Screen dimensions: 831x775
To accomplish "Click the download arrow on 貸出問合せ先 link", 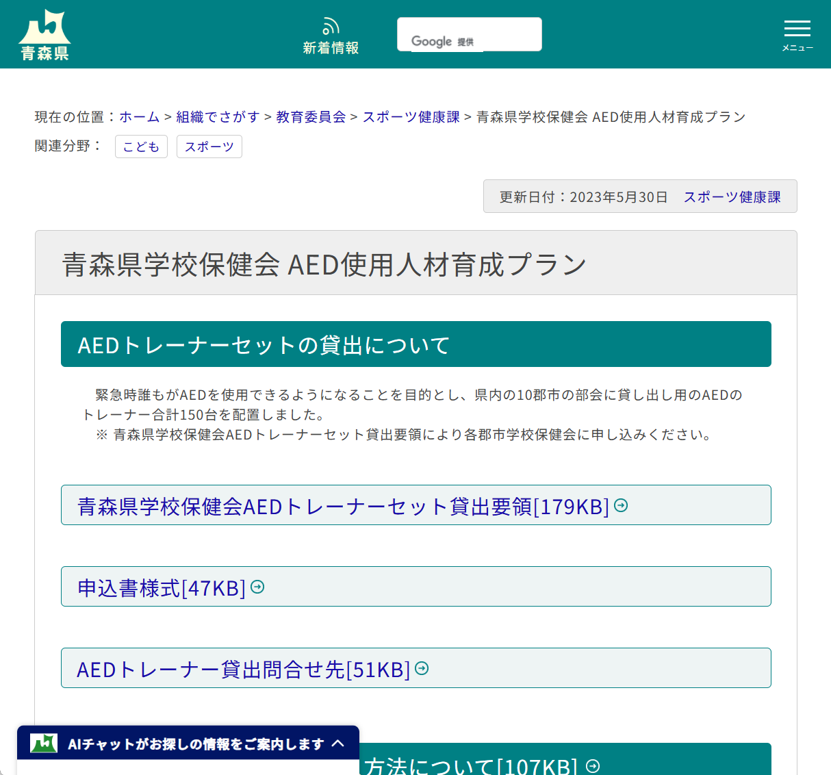I will [422, 669].
